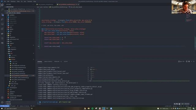
Task: Open the Help menu
Action: tap(35, 1)
